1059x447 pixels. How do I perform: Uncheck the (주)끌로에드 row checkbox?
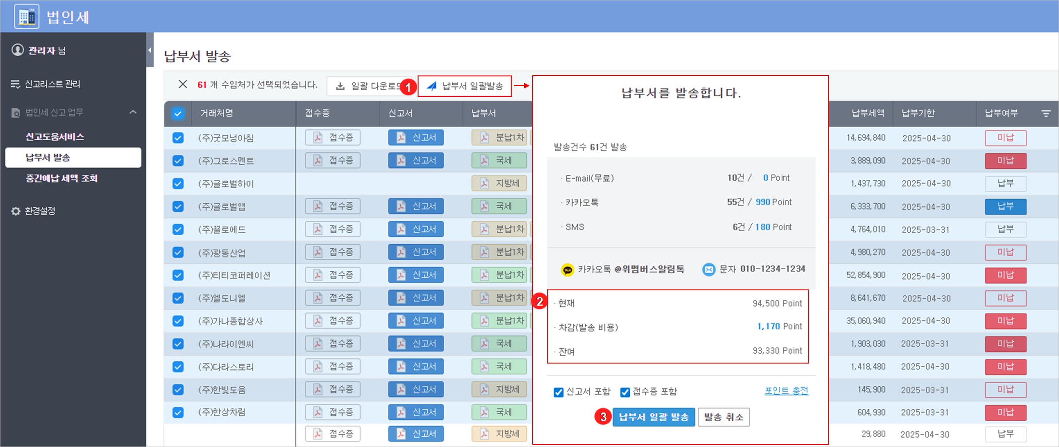[178, 229]
